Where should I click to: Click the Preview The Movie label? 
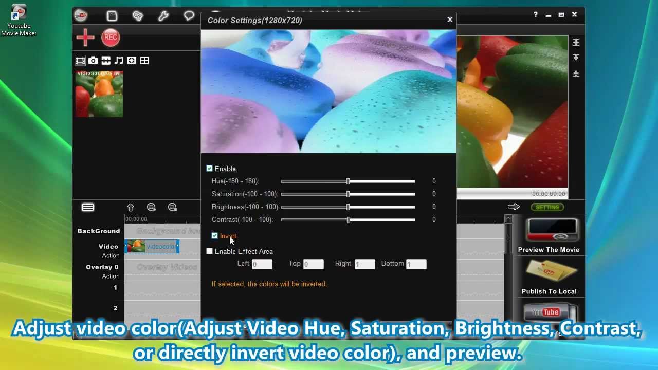[x=549, y=250]
